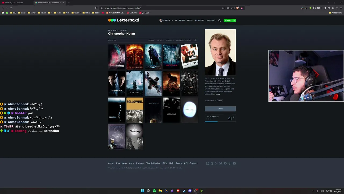Viewport: 344px width, 194px height.
Task: Expand bio with the more link
Action: 218,94
